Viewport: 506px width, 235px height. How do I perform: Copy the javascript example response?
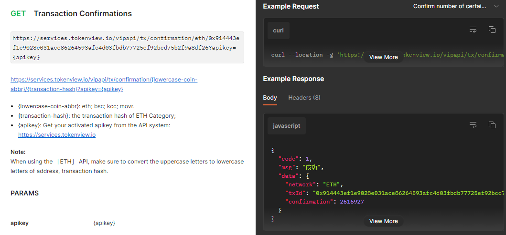(492, 125)
